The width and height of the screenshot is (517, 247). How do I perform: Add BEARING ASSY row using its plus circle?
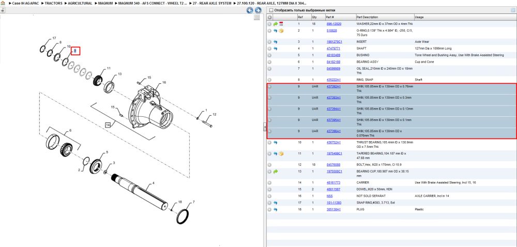click(270, 62)
